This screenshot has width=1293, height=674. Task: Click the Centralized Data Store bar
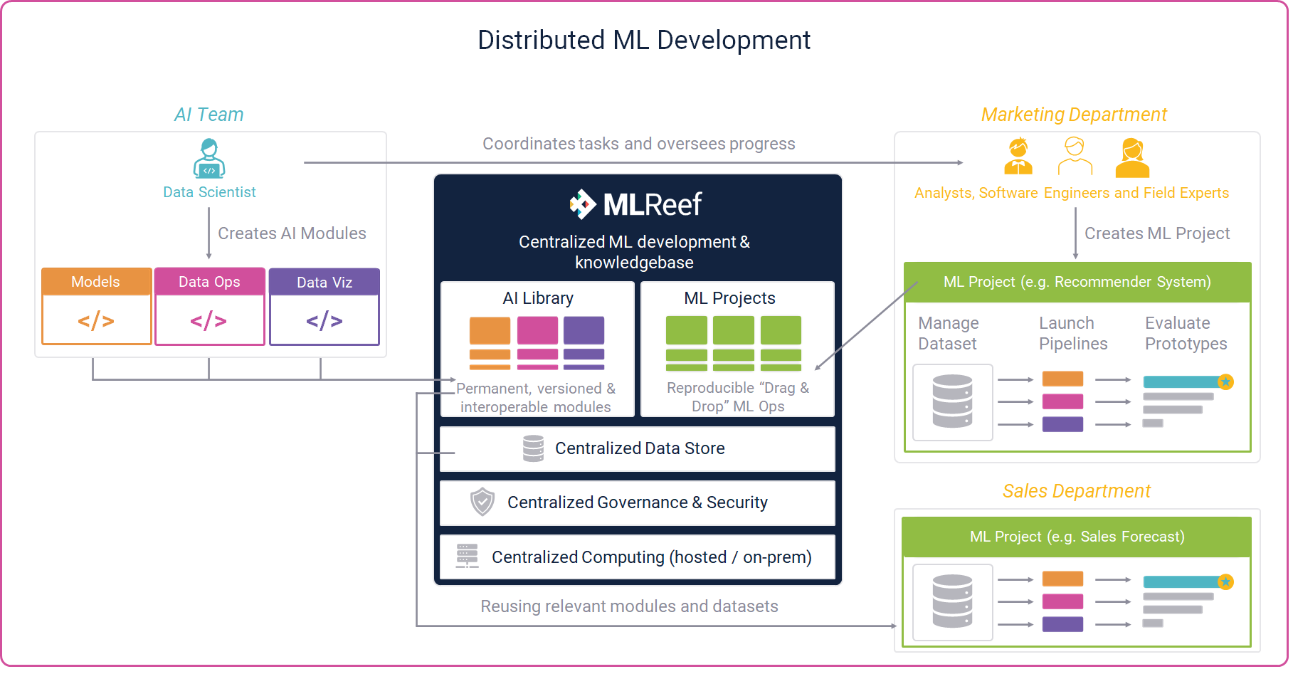tap(638, 448)
